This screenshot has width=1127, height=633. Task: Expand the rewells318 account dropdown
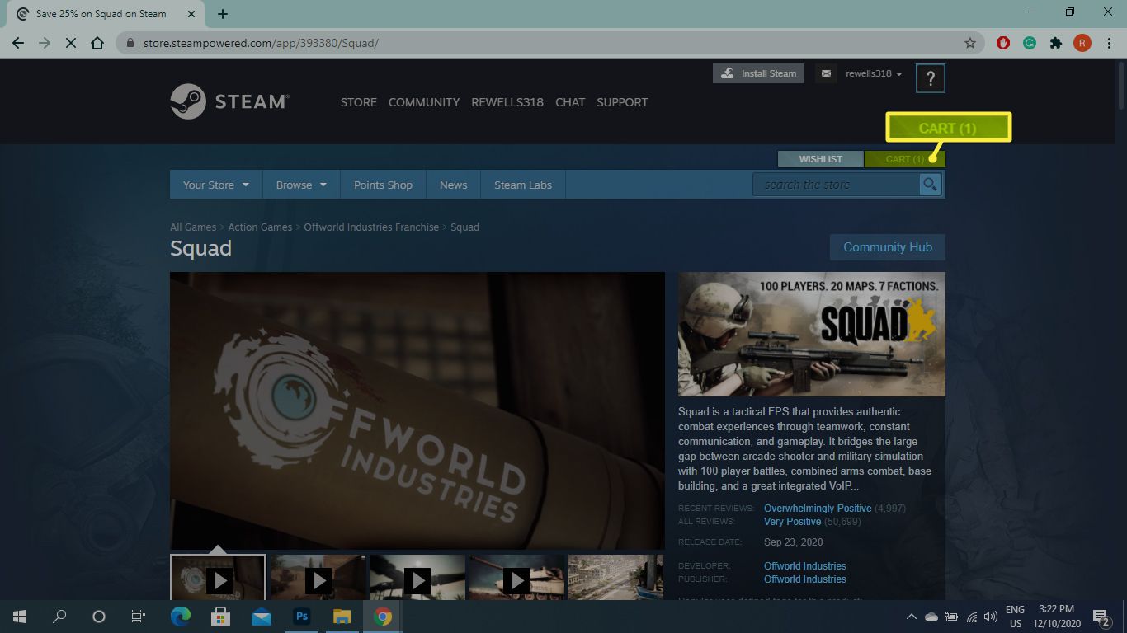click(874, 73)
